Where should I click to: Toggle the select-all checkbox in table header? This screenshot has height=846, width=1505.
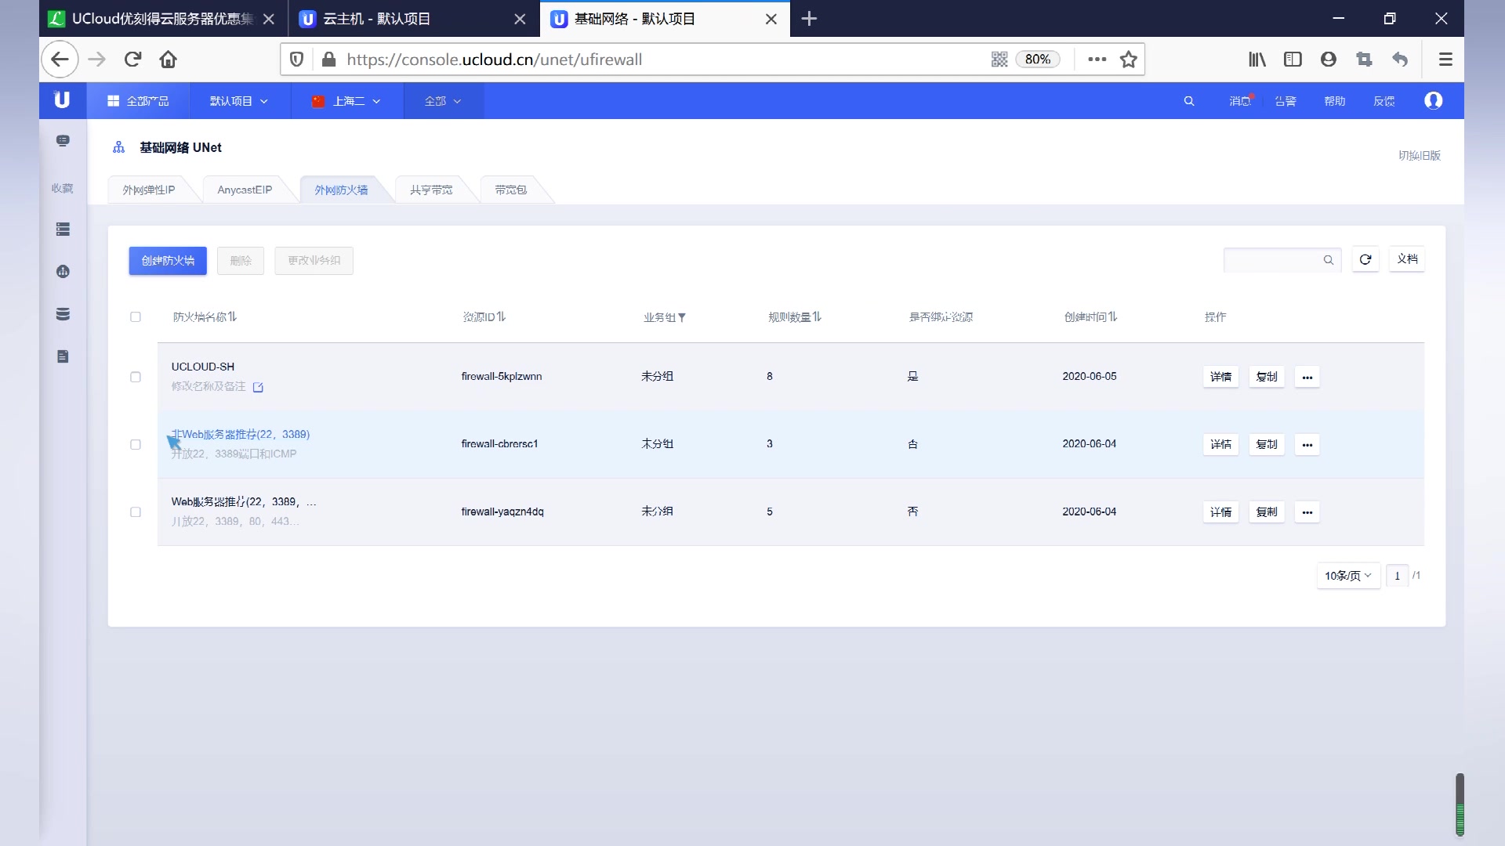[x=136, y=317]
